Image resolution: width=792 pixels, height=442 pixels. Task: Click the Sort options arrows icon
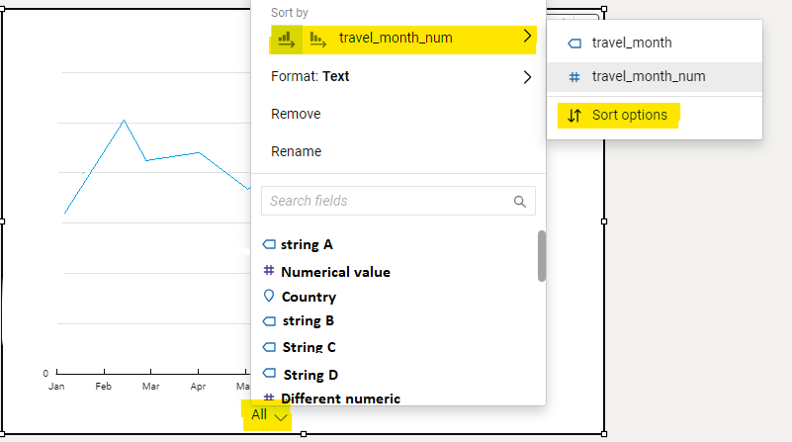click(x=574, y=115)
